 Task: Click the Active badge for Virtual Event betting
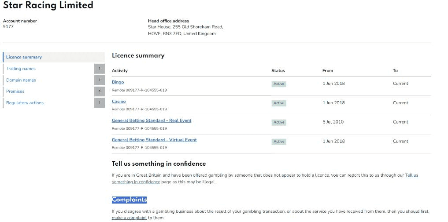(279, 142)
